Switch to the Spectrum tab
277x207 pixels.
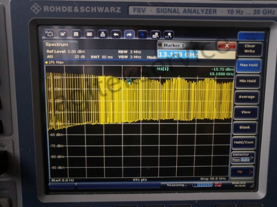57,45
